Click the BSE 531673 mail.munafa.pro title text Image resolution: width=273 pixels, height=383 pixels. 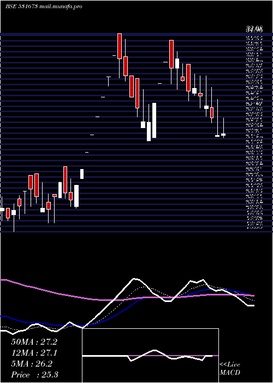coord(44,7)
